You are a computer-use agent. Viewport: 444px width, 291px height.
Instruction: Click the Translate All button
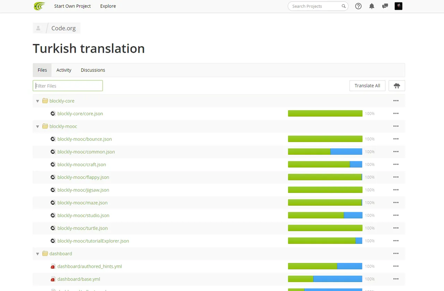pos(367,86)
